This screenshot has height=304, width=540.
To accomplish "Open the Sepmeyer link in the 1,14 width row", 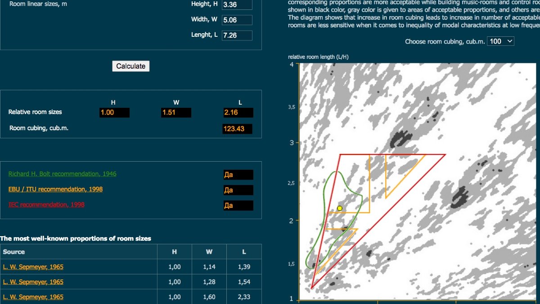I will (x=33, y=267).
